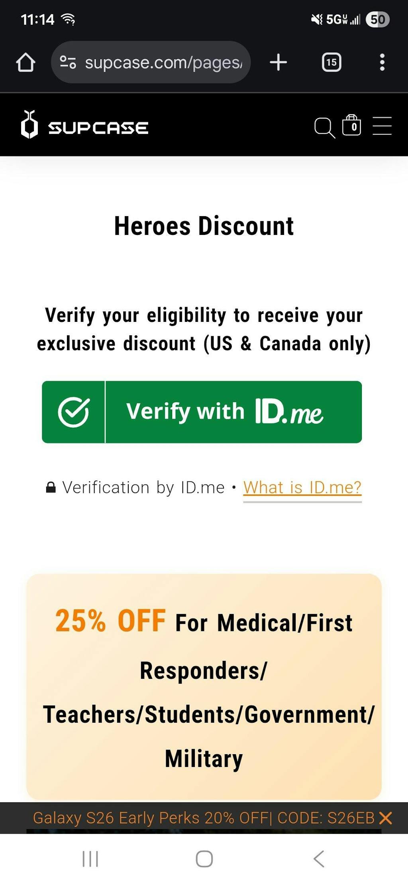
Task: Open the site search magnifier
Action: pos(324,128)
